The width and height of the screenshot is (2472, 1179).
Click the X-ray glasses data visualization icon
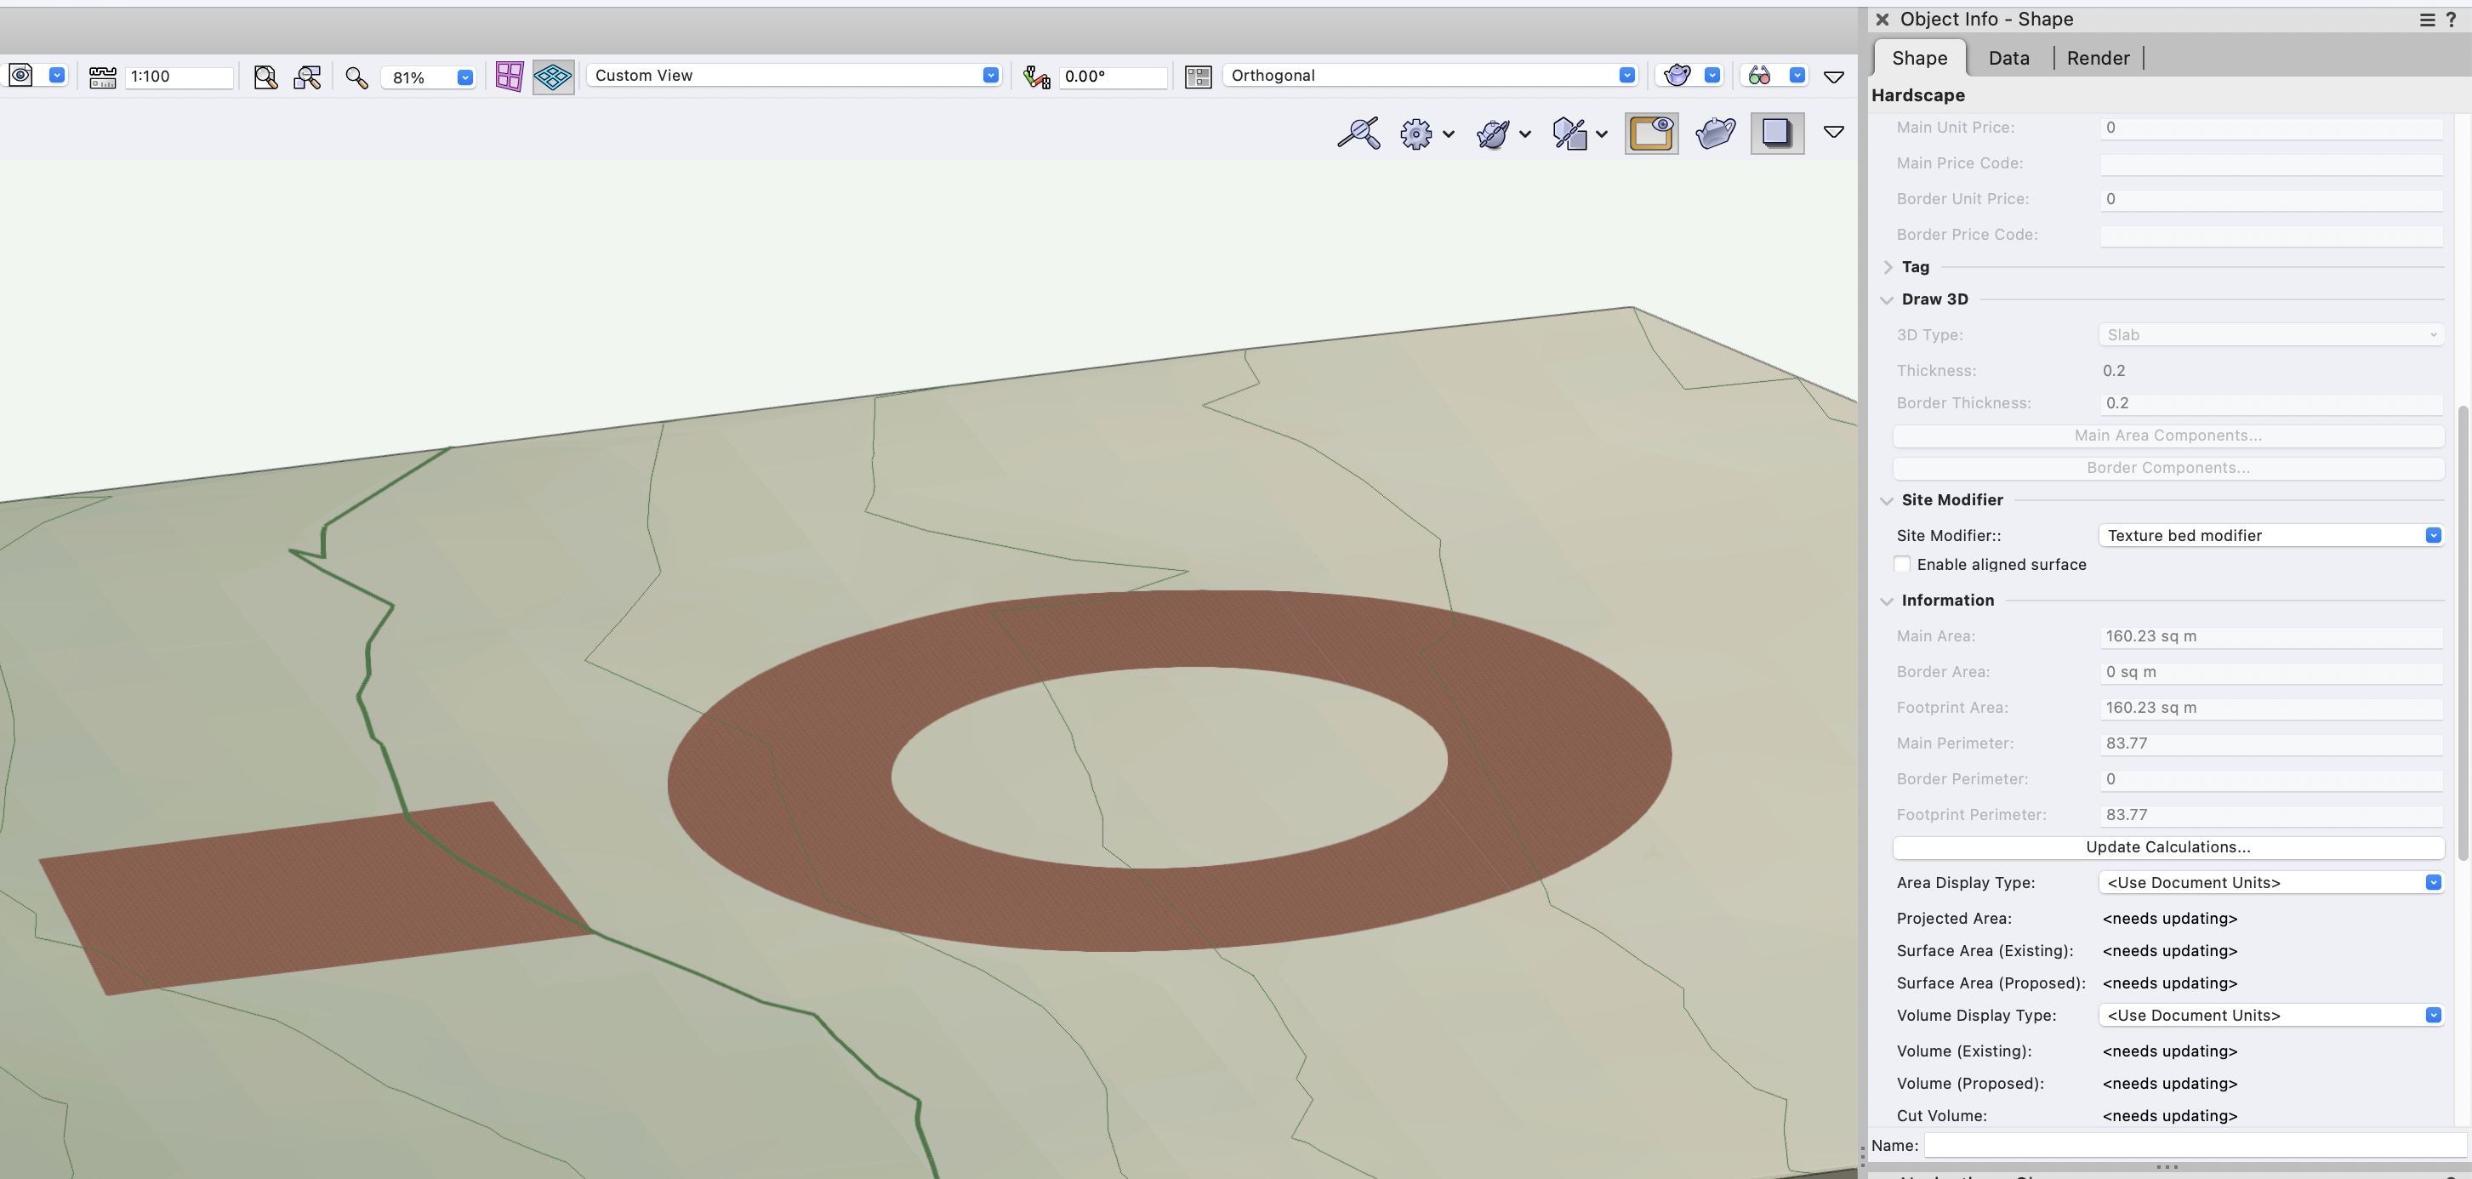(x=1759, y=76)
